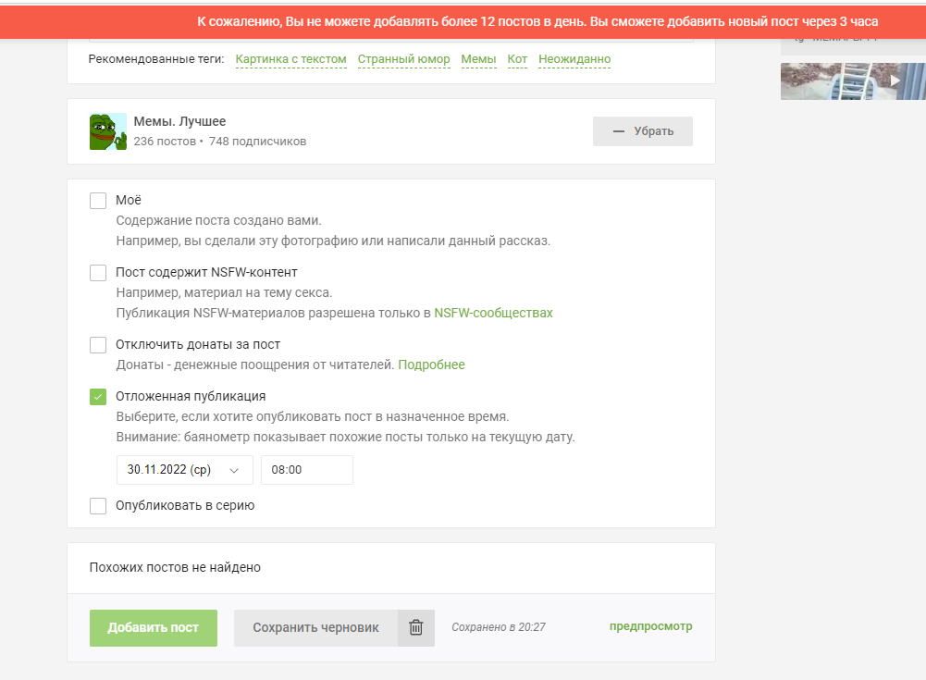This screenshot has width=926, height=680.
Task: Click "Похожих постов не найдено" text
Action: coord(175,567)
